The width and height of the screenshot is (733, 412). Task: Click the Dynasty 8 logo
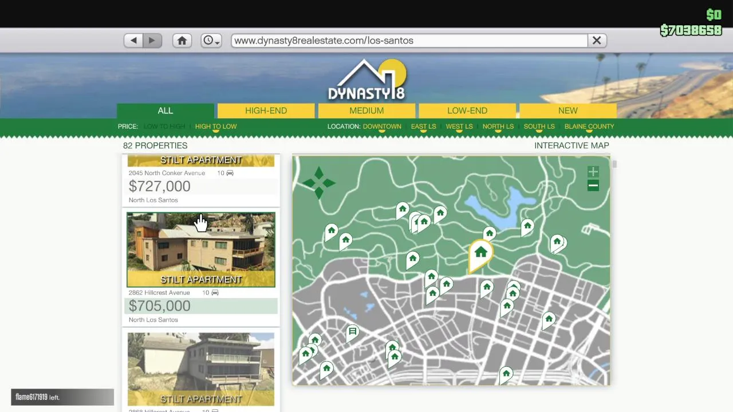pos(366,80)
